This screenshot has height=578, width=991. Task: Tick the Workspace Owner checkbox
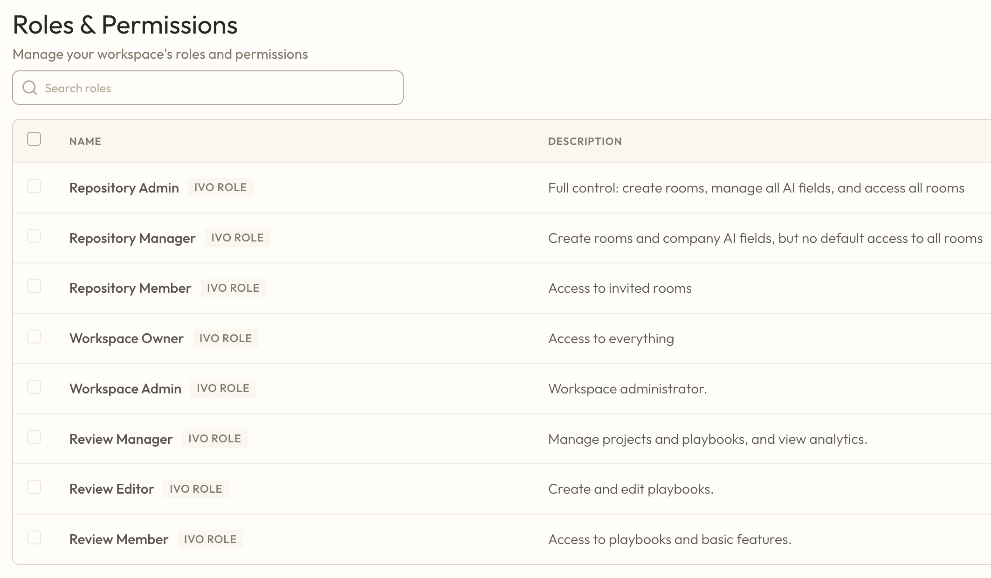[x=34, y=337]
